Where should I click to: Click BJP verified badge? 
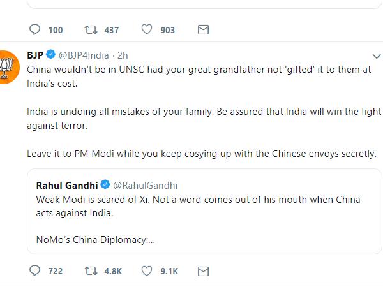[x=51, y=54]
